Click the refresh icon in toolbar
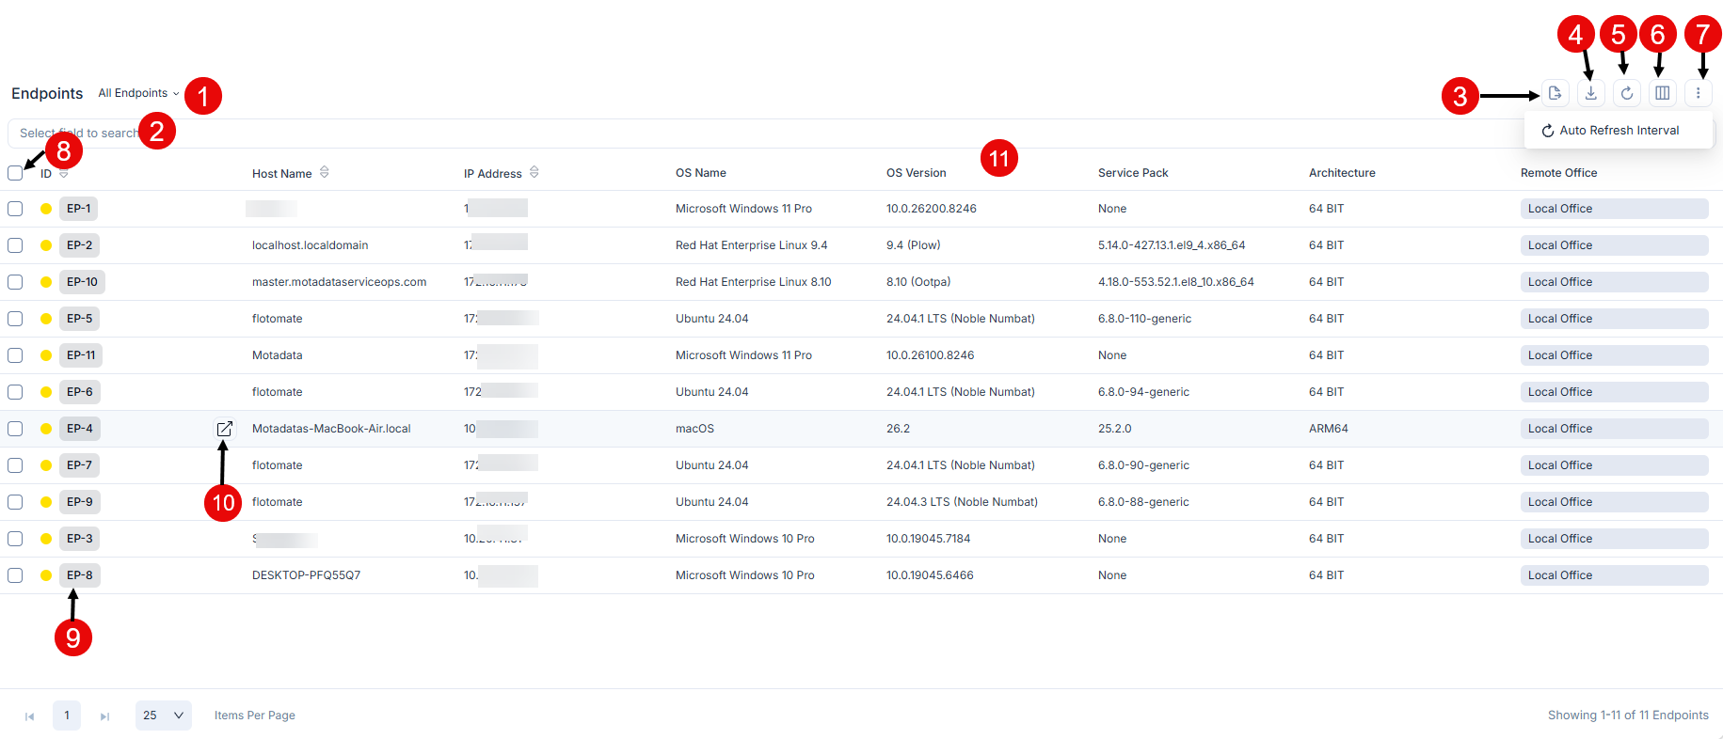The width and height of the screenshot is (1723, 739). pyautogui.click(x=1626, y=93)
